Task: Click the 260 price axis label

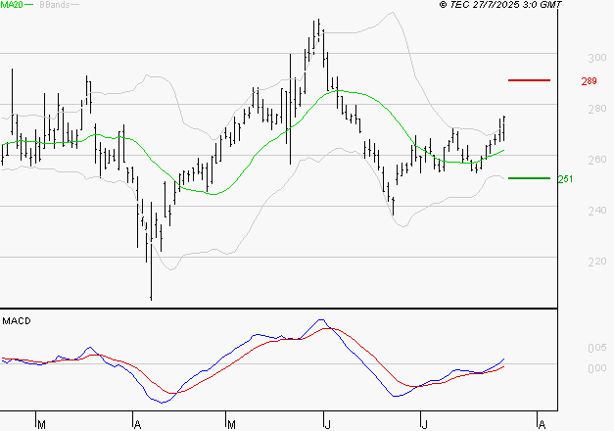Action: tap(597, 160)
